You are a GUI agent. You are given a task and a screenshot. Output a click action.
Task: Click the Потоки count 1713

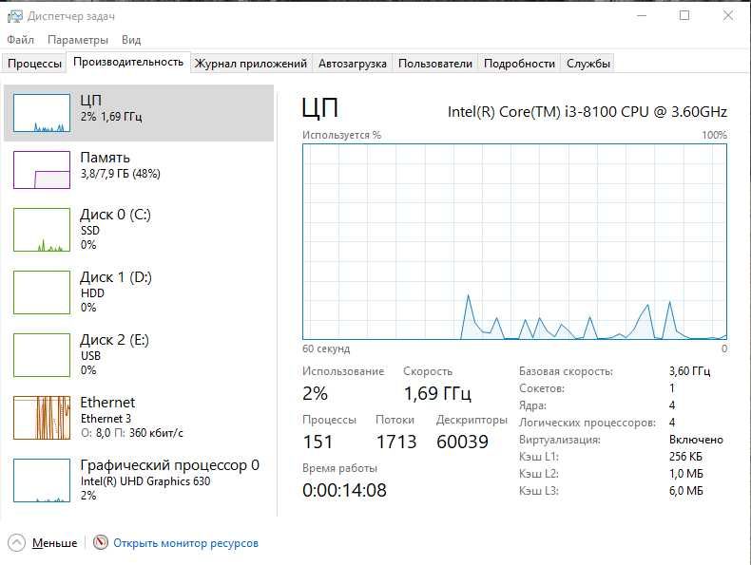pyautogui.click(x=396, y=442)
